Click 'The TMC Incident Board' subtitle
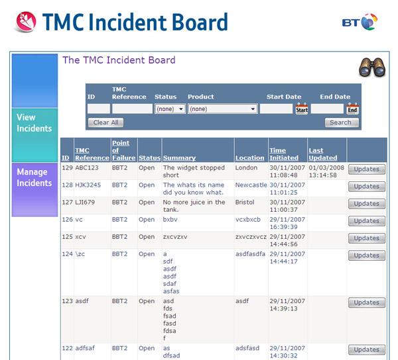 pos(119,60)
